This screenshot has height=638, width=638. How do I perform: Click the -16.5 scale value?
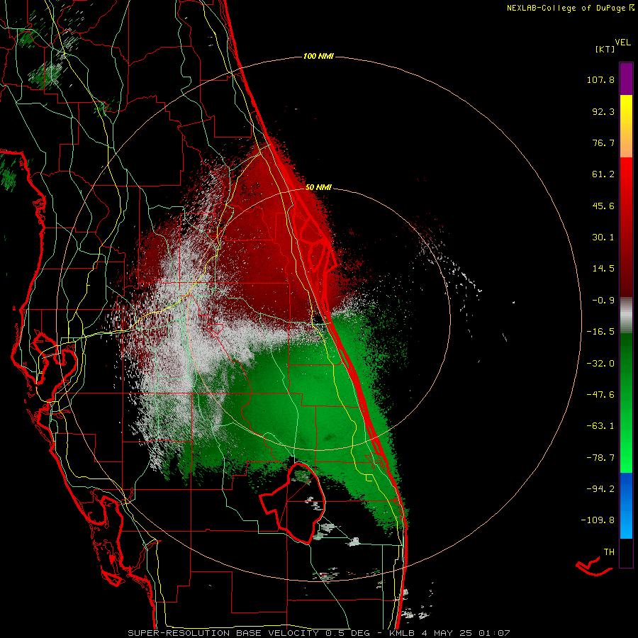[600, 332]
